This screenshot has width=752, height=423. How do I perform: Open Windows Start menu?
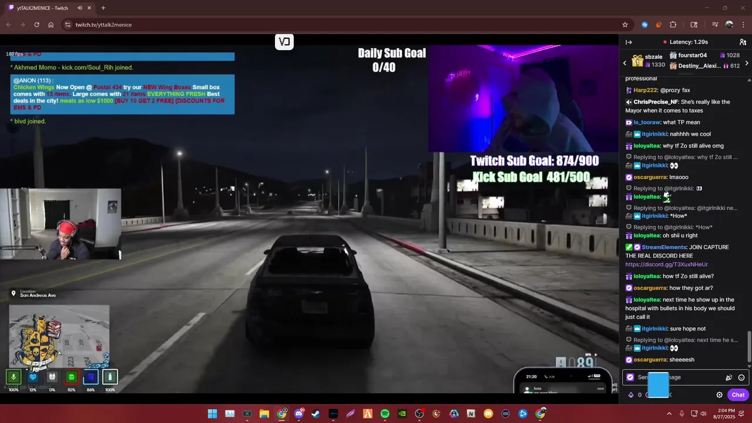point(212,414)
